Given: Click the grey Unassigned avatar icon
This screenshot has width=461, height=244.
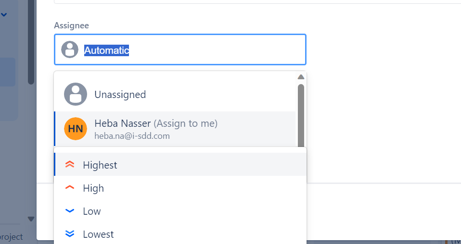Looking at the screenshot, I should (x=76, y=94).
